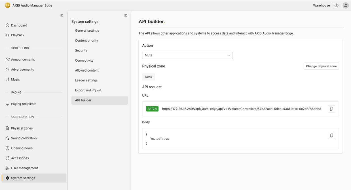This screenshot has height=190, width=351.
Task: Click the Change physical zone button
Action: click(x=321, y=66)
